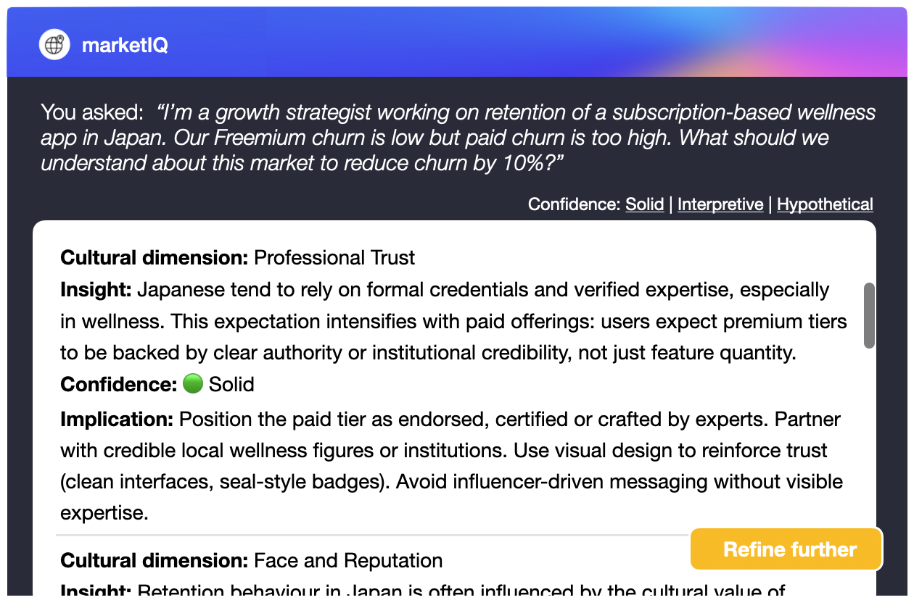Image resolution: width=914 pixels, height=600 pixels.
Task: Click the Implication paragraph about expert endorsement
Action: [450, 466]
